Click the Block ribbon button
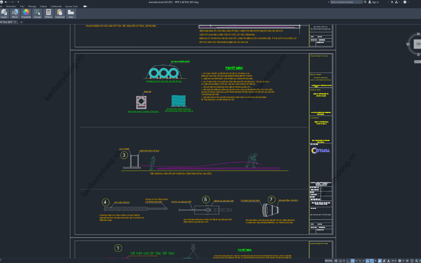The width and height of the screenshot is (421, 263). point(15,13)
